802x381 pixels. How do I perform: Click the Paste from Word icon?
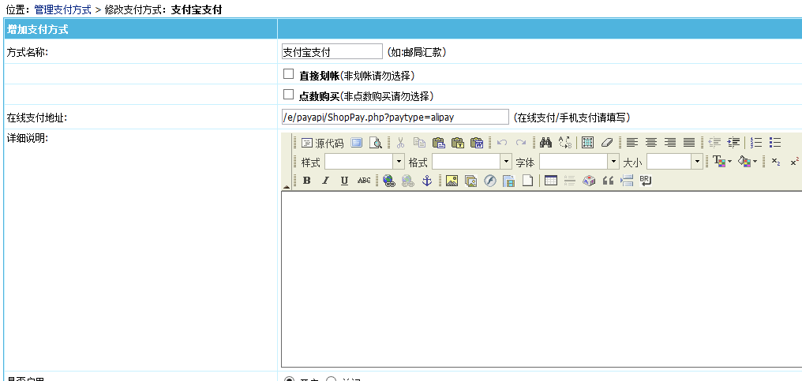477,143
